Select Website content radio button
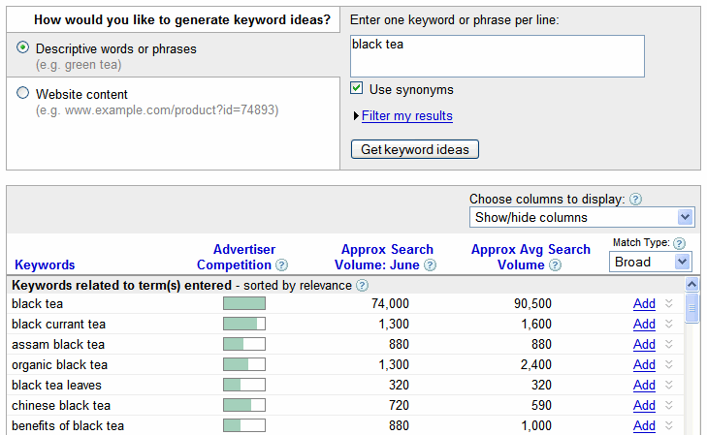 click(x=22, y=93)
